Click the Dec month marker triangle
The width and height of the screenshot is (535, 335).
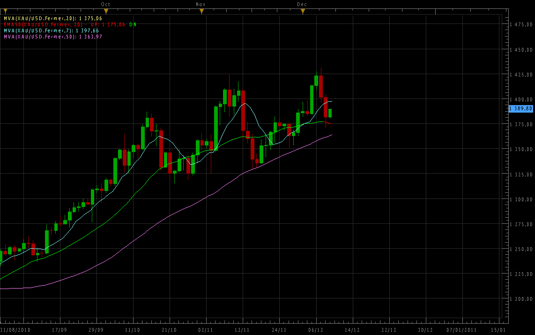point(303,11)
